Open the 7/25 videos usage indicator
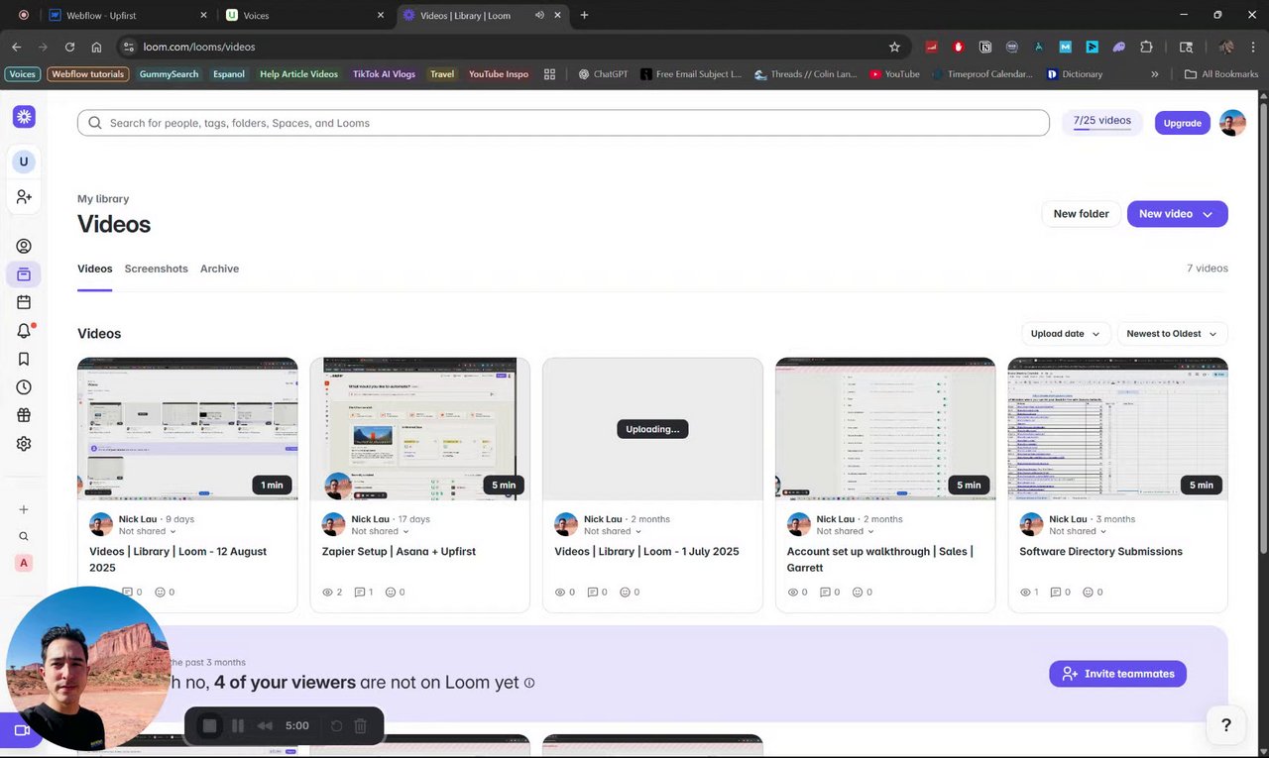 pyautogui.click(x=1101, y=122)
